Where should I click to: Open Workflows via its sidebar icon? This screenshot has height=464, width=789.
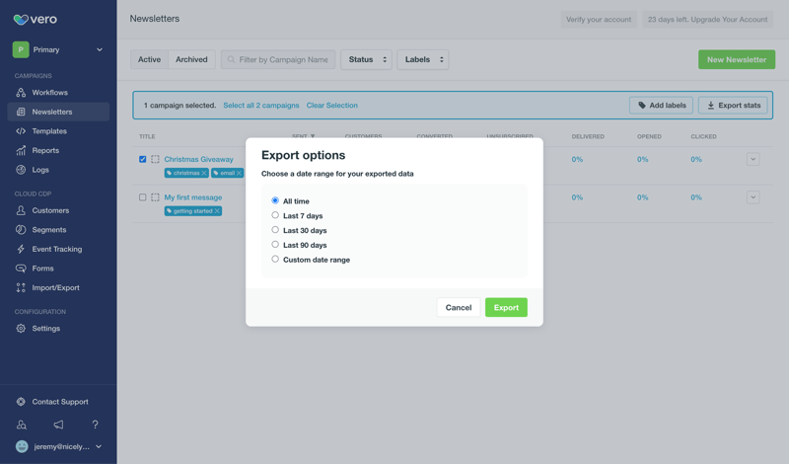point(21,93)
